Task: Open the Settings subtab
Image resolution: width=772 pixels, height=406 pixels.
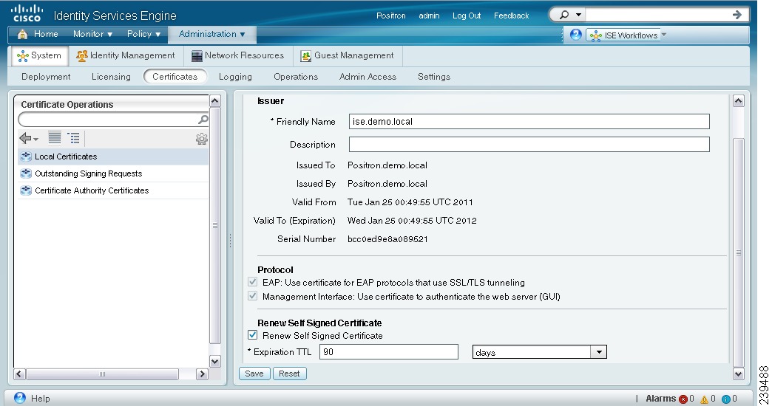Action: 434,77
